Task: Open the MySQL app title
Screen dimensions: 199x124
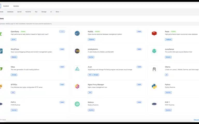Action: [90, 32]
